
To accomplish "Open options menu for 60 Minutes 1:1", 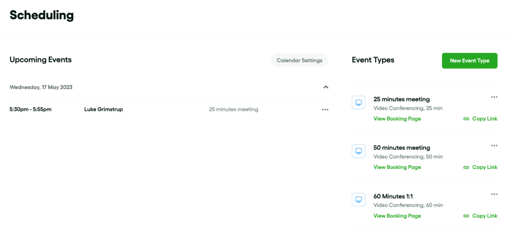I will pos(494,194).
